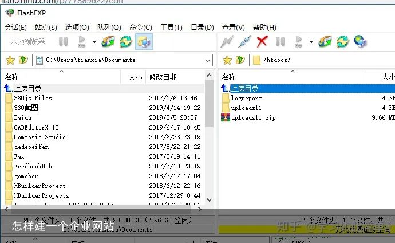Click the local pane transfer folder icon

(x=108, y=42)
